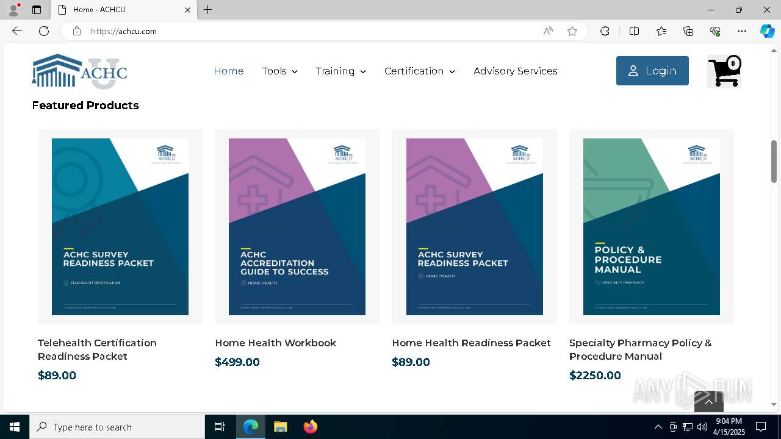
Task: Click Microsoft Edge taskbar icon
Action: (251, 427)
